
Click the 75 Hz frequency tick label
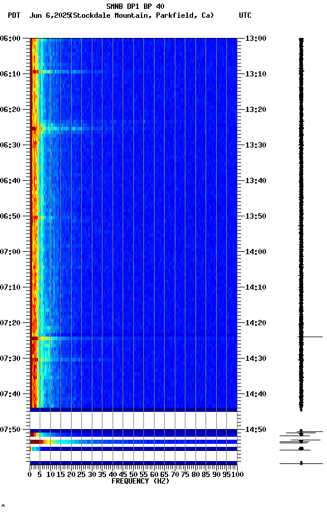[185, 475]
